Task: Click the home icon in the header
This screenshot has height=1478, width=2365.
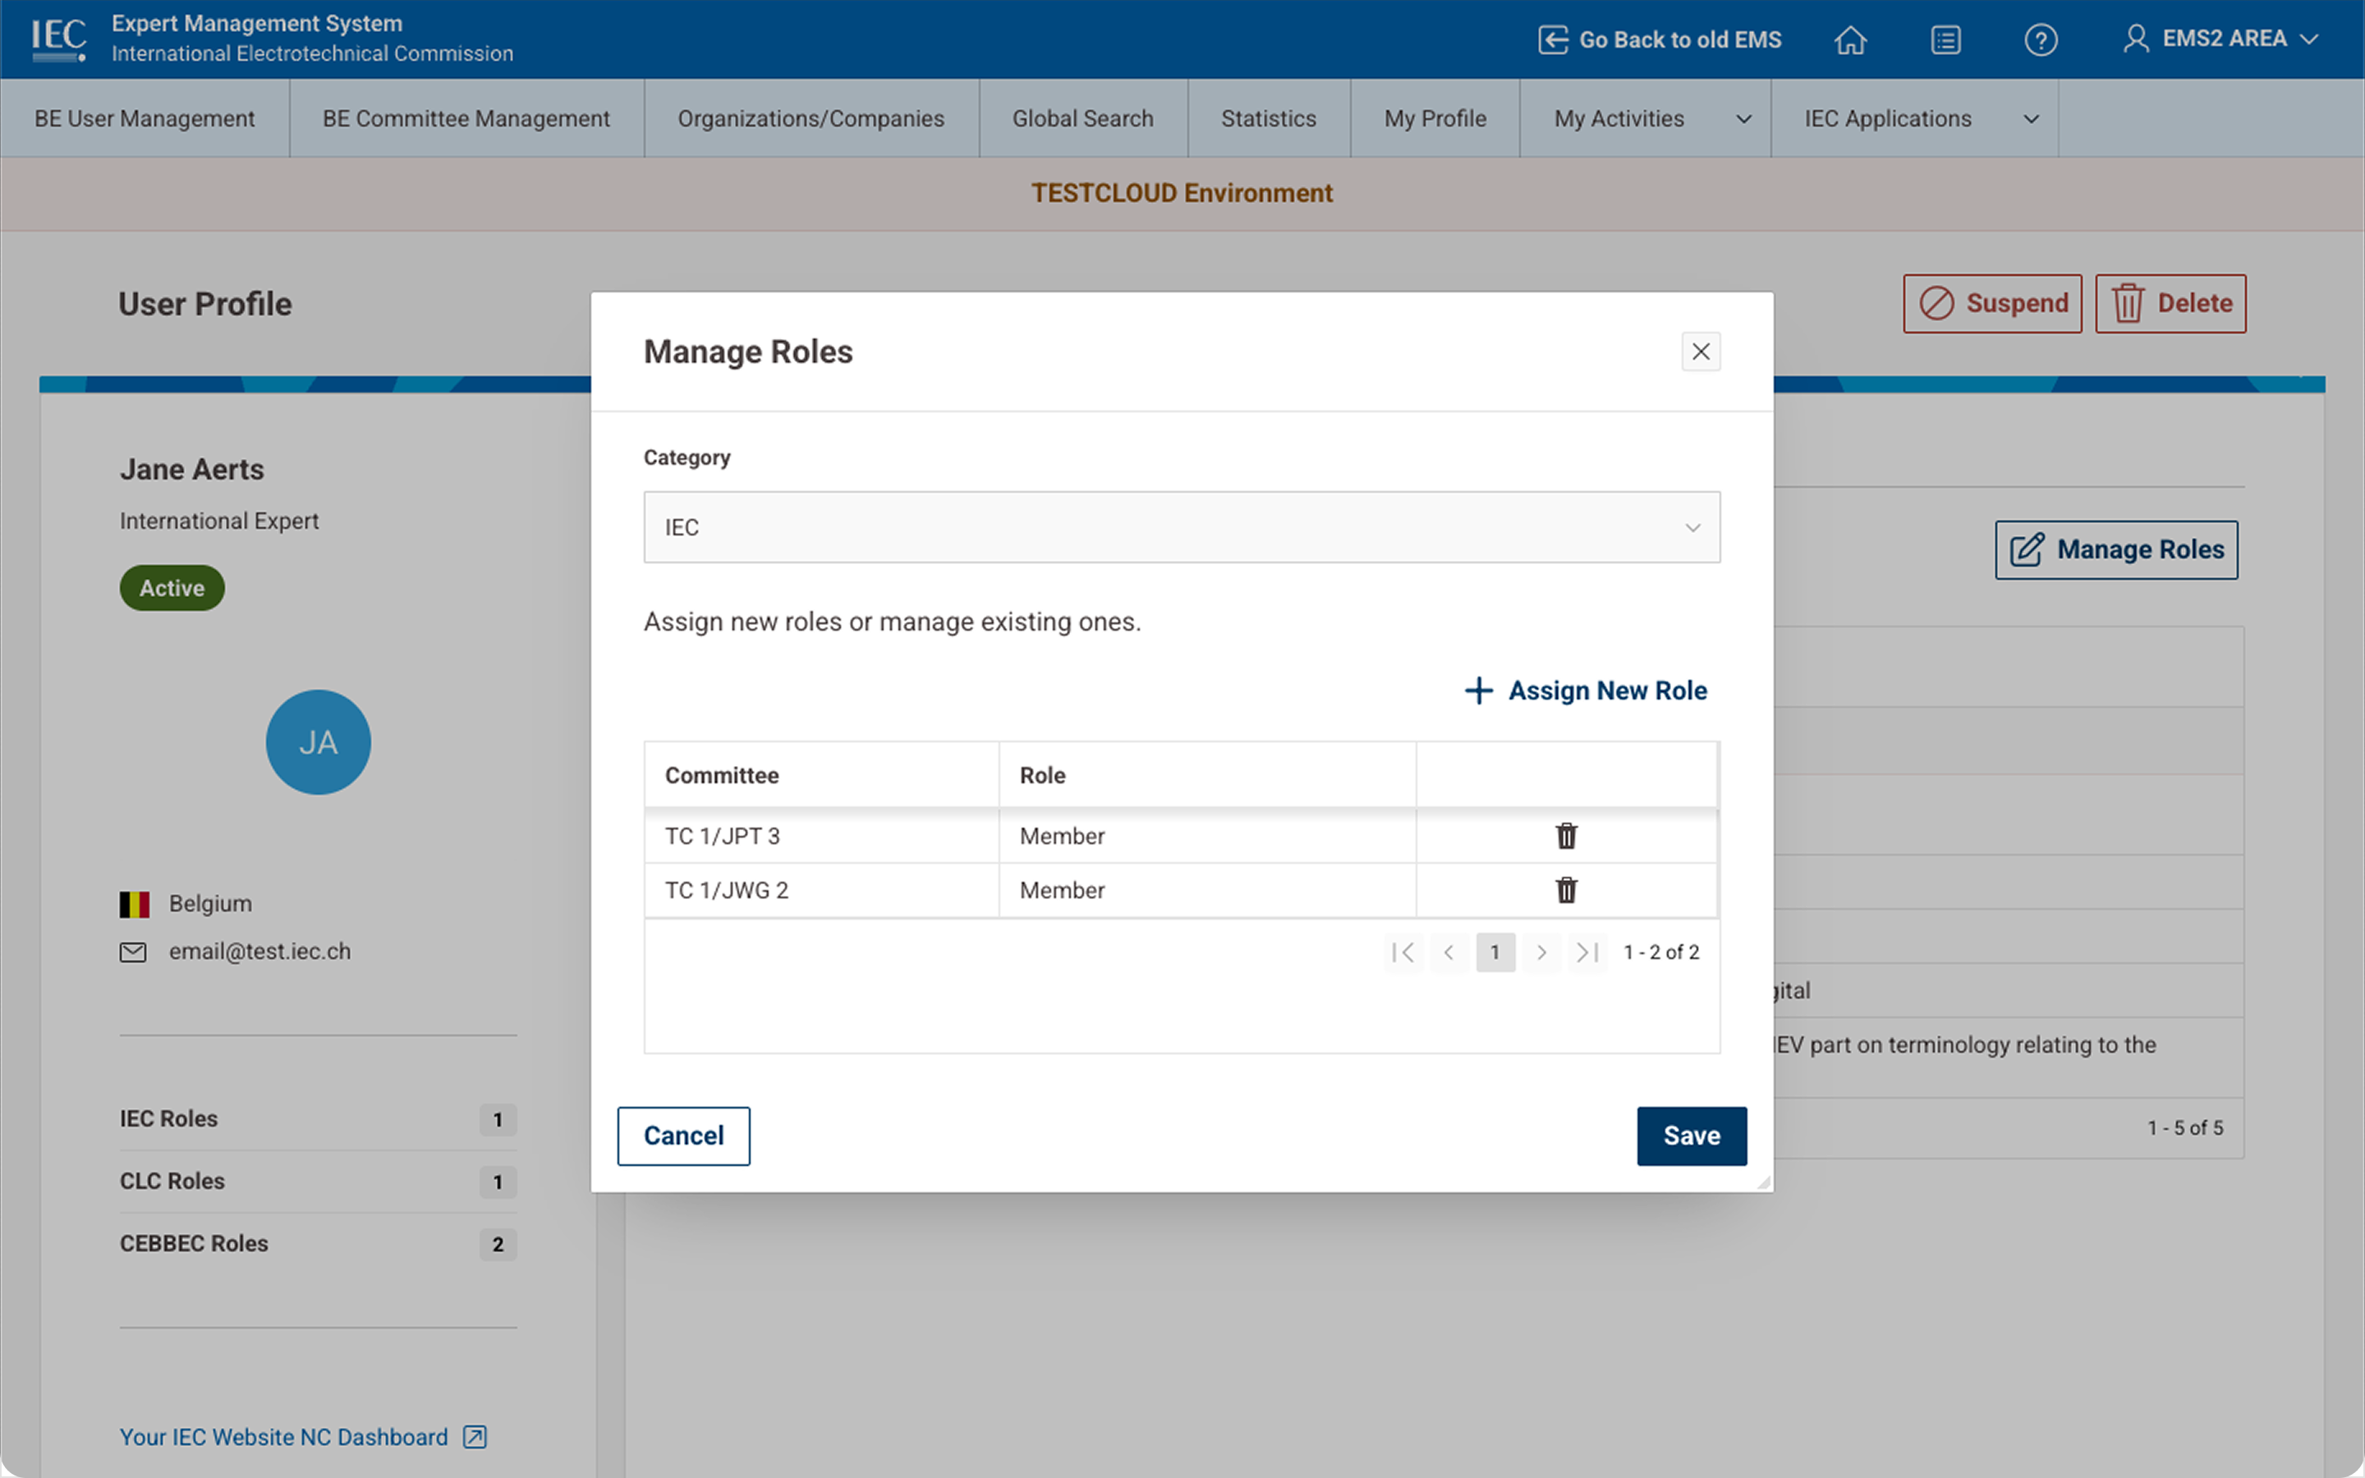Action: tap(1850, 40)
